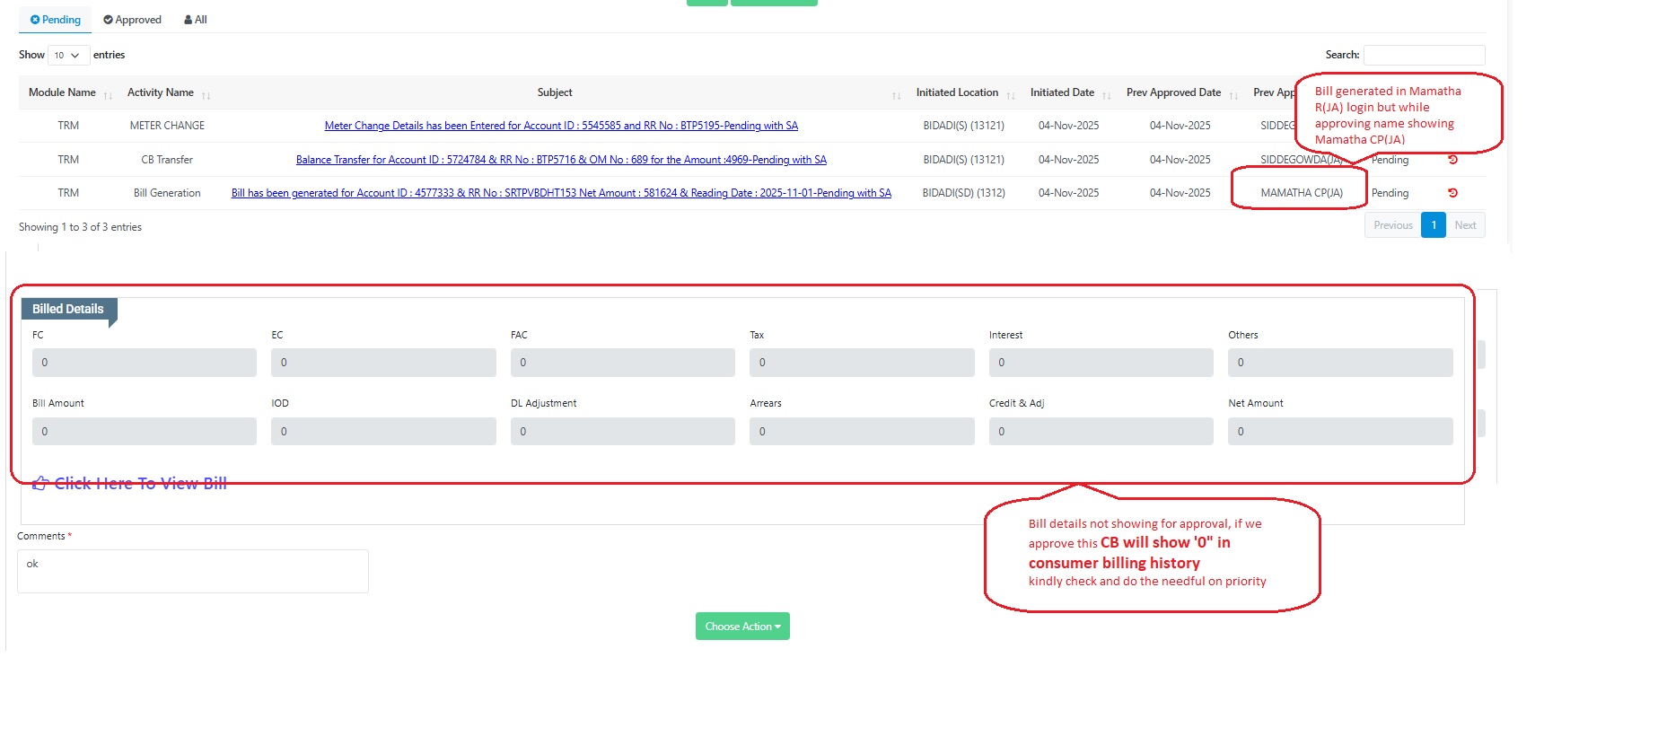
Task: Select the Bill Generation activity cell
Action: [x=167, y=193]
